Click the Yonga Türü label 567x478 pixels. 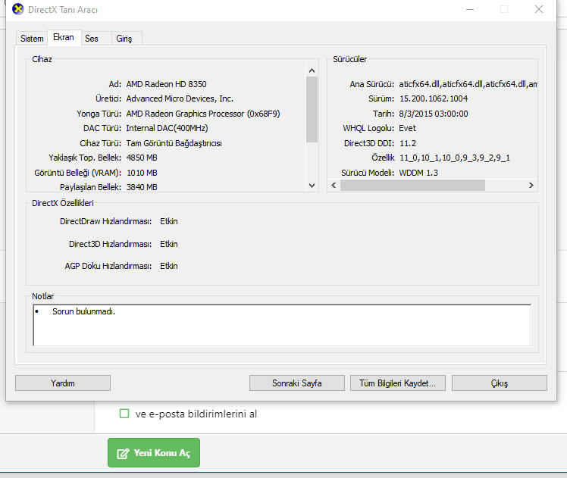99,114
